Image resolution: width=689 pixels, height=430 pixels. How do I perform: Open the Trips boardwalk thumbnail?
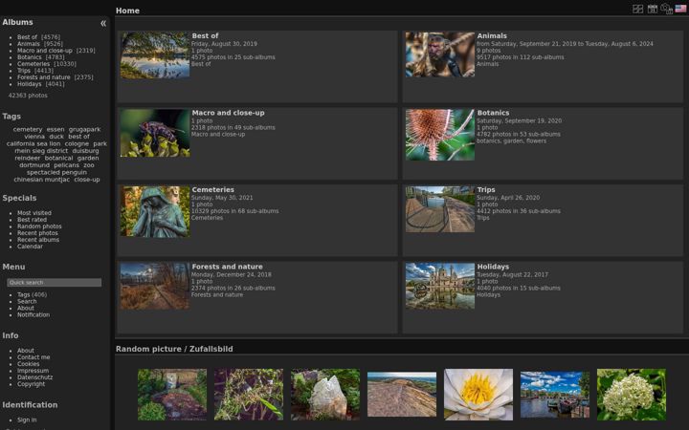pyautogui.click(x=440, y=209)
